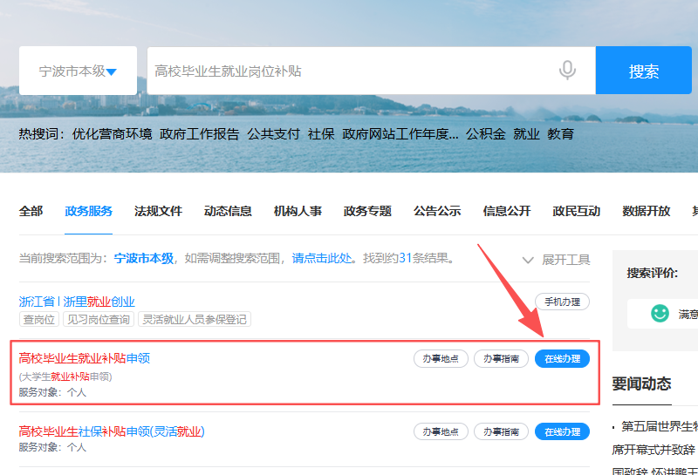Select hot search word 政府网站工作年度...
Viewport: 698px width, 475px height.
coord(400,134)
